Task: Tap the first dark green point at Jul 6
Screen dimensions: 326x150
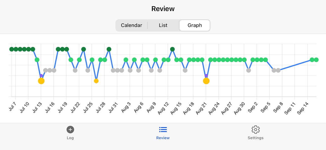Action: (12, 49)
